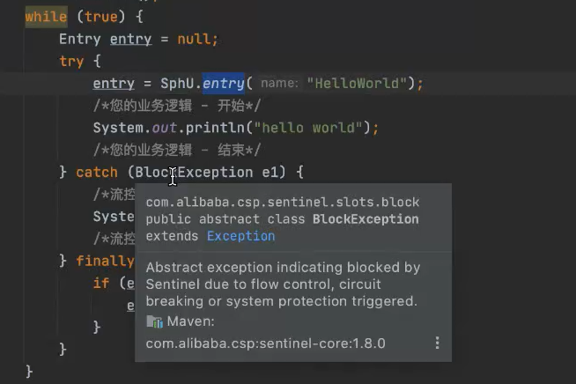
Task: Click the null keyword in entry declaration
Action: [194, 39]
